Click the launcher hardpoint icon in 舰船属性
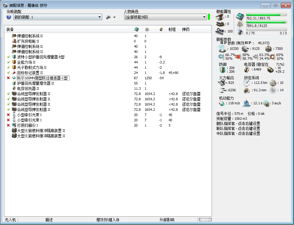 (x=220, y=24)
